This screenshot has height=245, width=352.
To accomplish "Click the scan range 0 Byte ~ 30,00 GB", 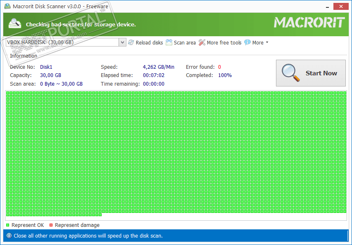I will click(61, 84).
